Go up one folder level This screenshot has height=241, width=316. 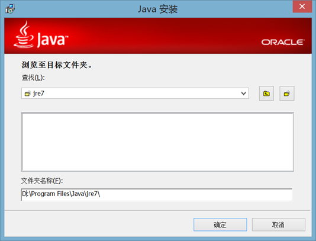(266, 94)
